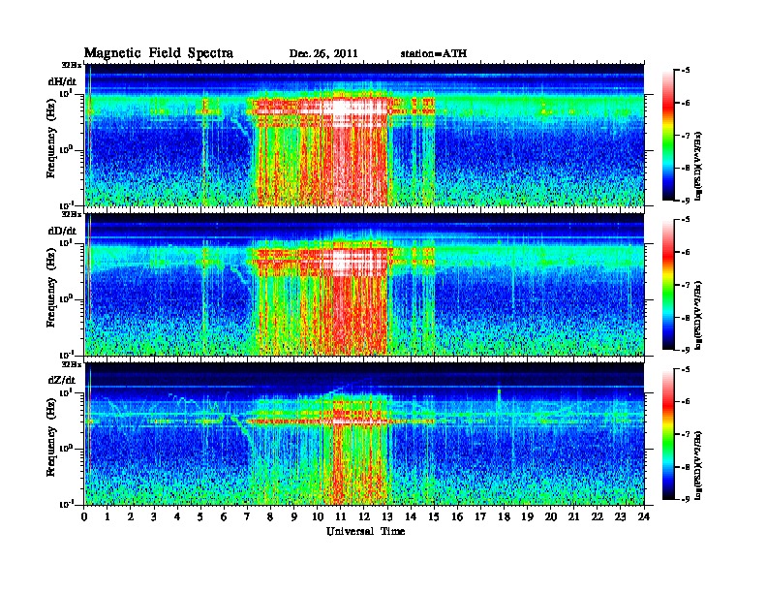767x593 pixels.
Task: Click the "station=ATH" label
Action: click(434, 53)
